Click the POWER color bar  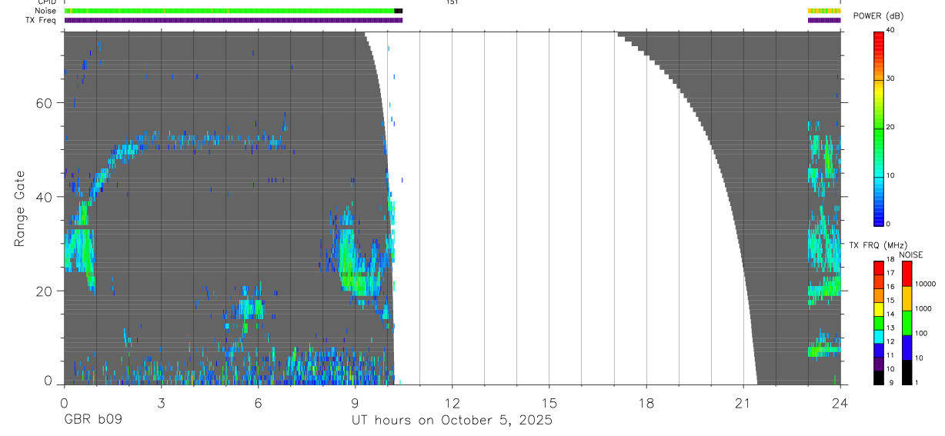(879, 128)
